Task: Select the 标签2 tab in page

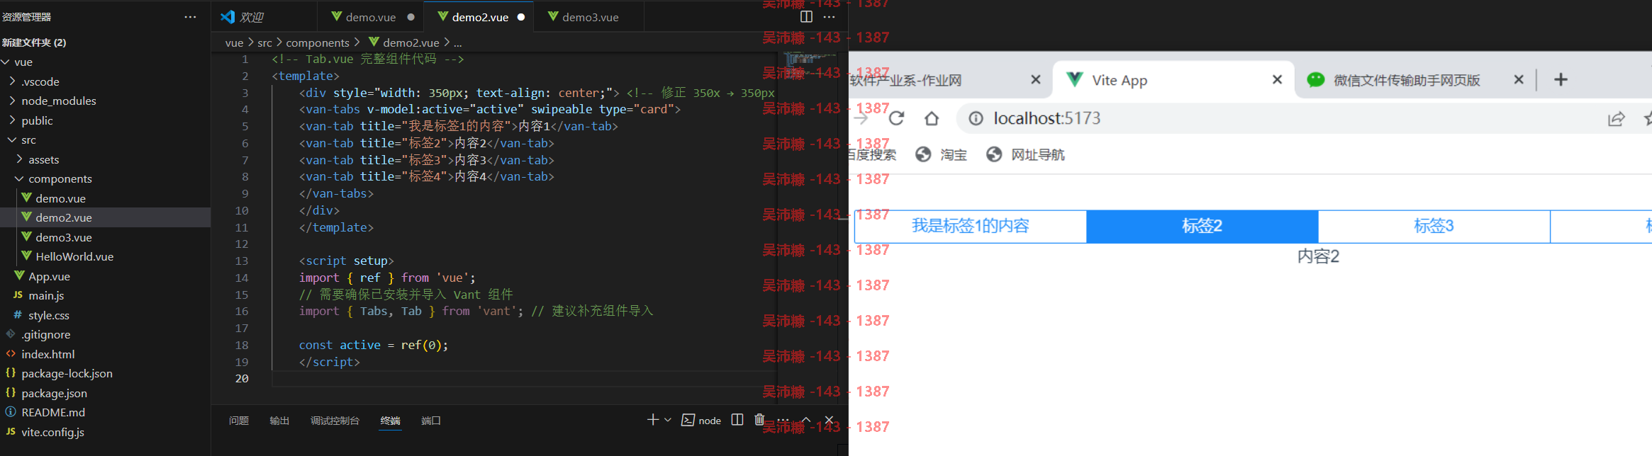Action: click(1202, 226)
